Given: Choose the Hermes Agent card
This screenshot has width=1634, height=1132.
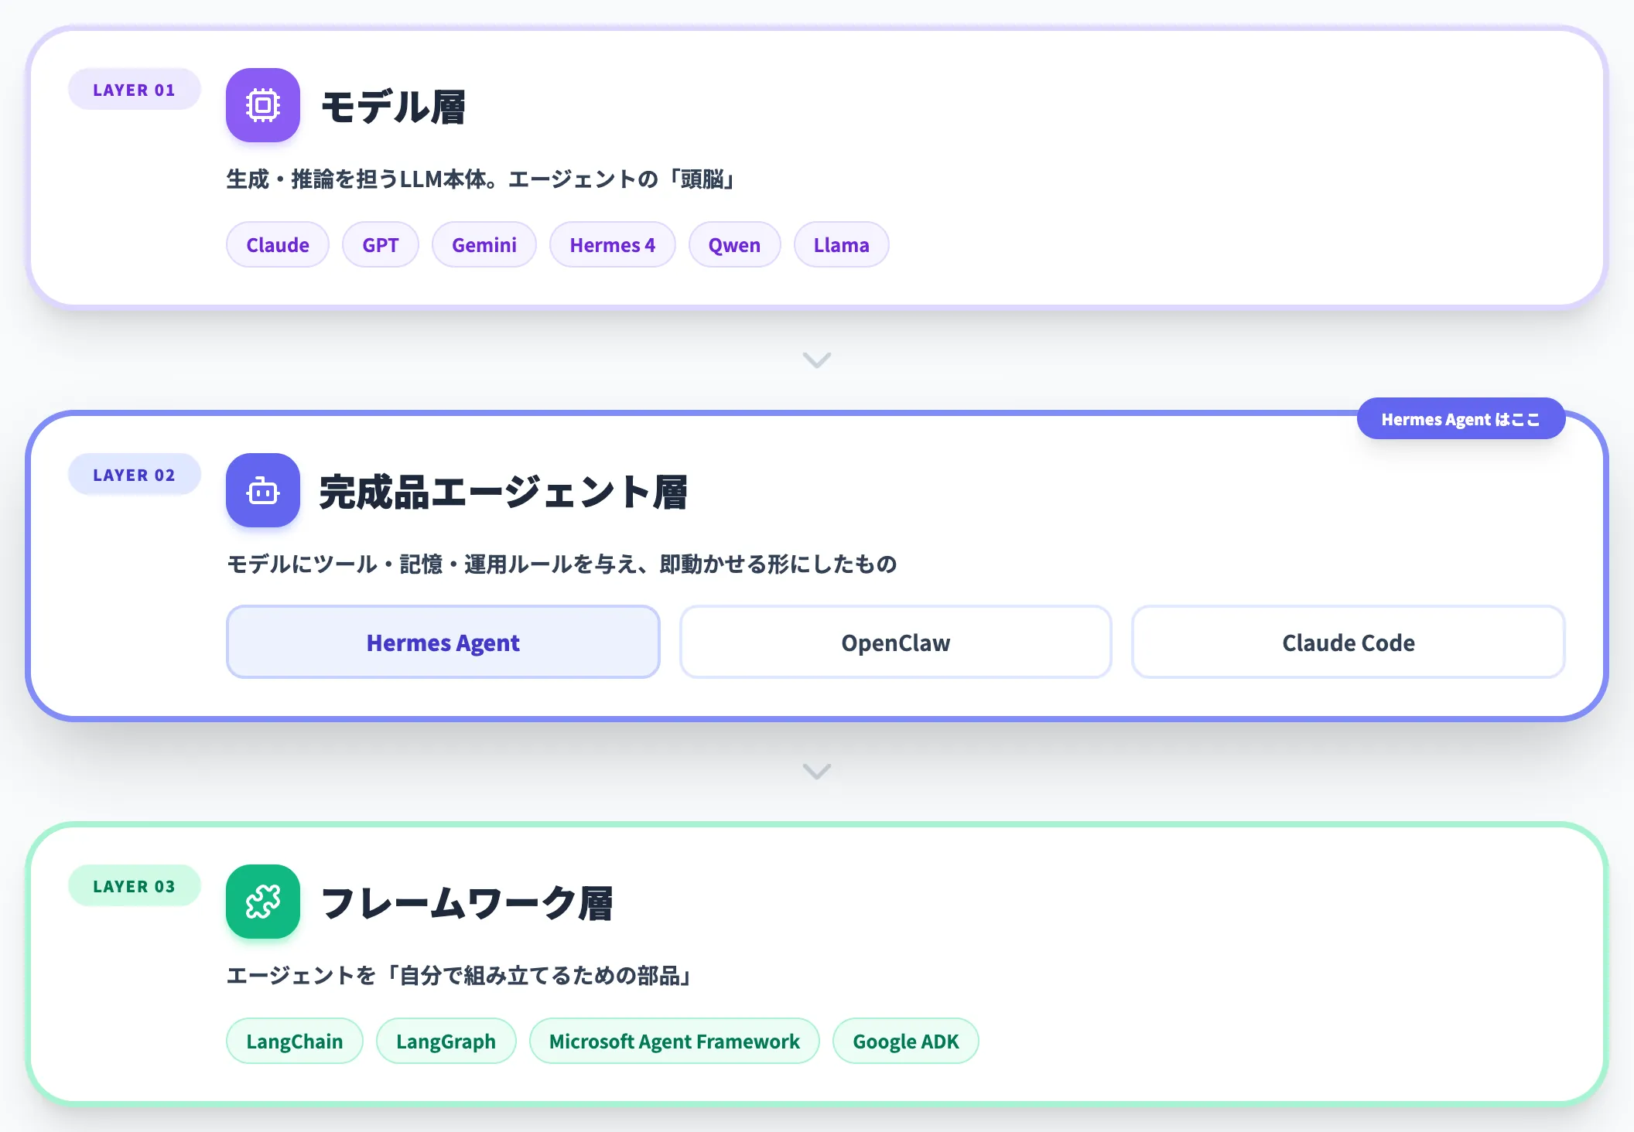Looking at the screenshot, I should point(443,642).
